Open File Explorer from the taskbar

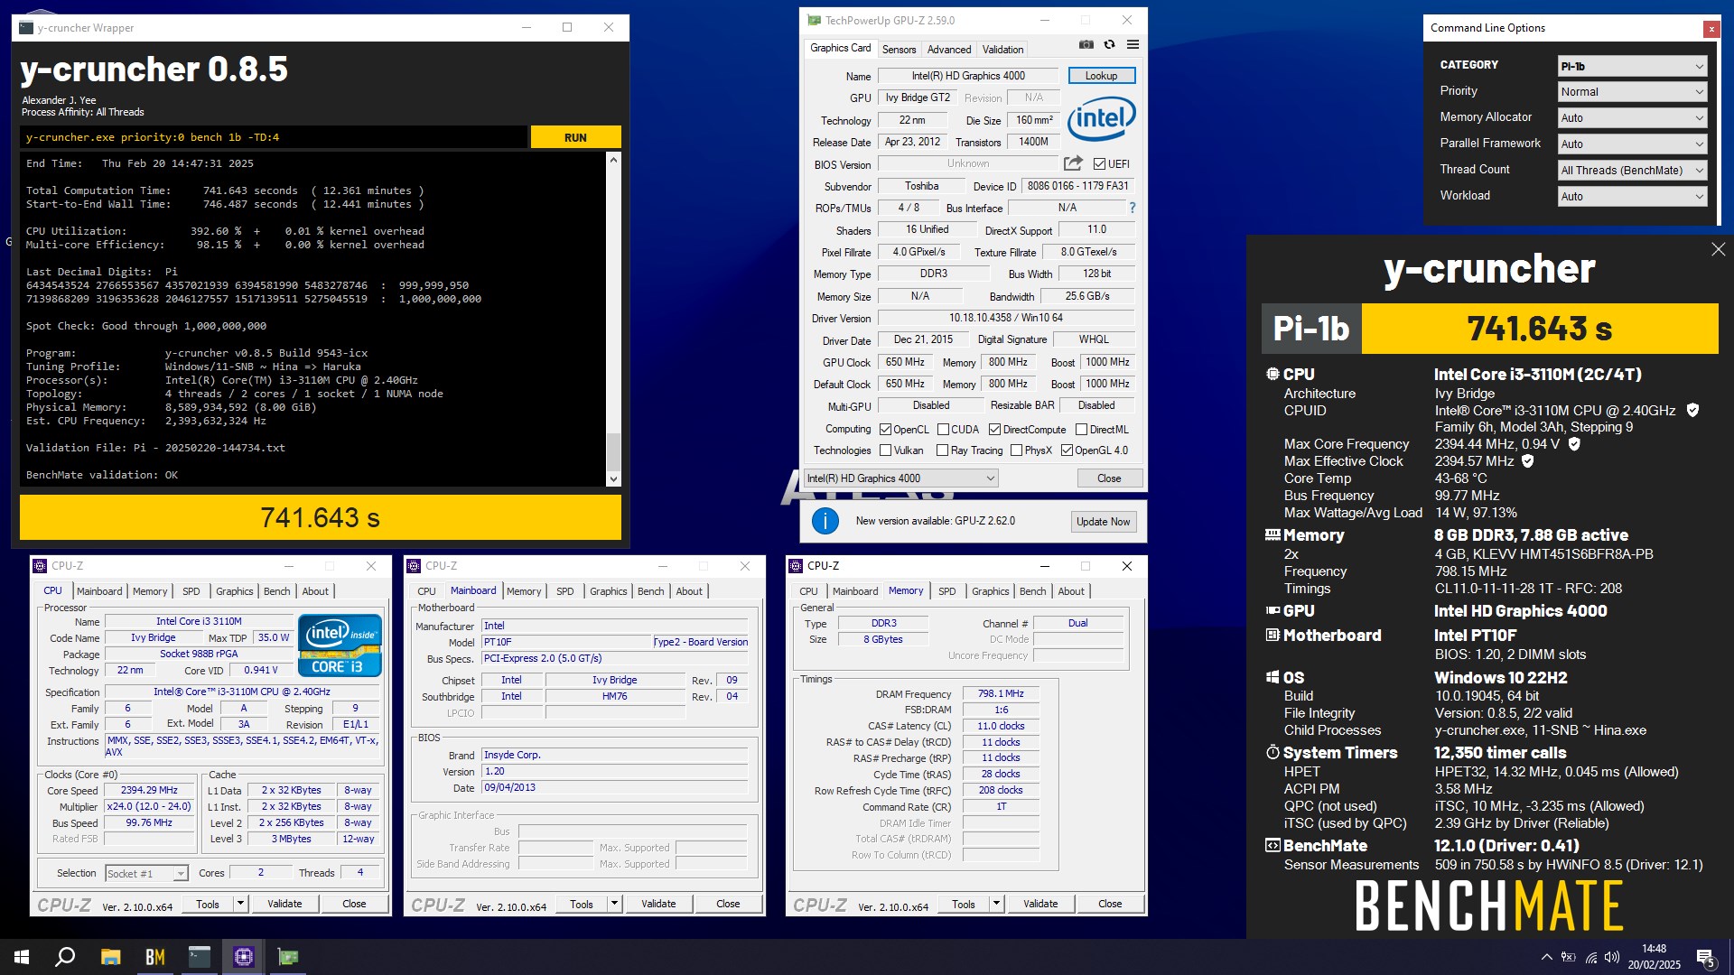tap(110, 957)
